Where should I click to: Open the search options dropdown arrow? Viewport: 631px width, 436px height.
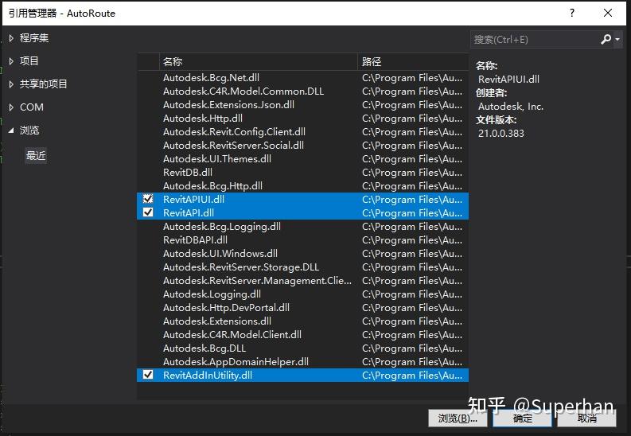pyautogui.click(x=617, y=39)
